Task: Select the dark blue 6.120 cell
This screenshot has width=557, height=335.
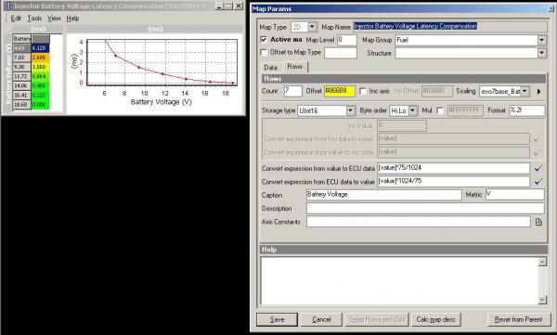Action: (x=41, y=48)
